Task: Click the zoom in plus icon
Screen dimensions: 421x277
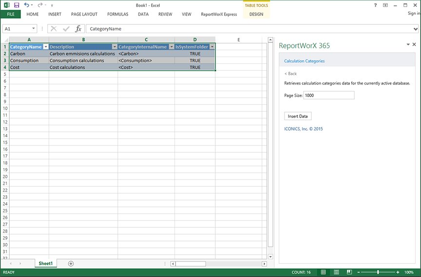Action: pos(398,272)
